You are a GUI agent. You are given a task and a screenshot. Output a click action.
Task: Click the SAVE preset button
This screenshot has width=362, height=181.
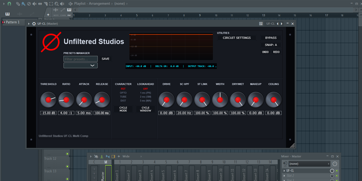(x=106, y=59)
